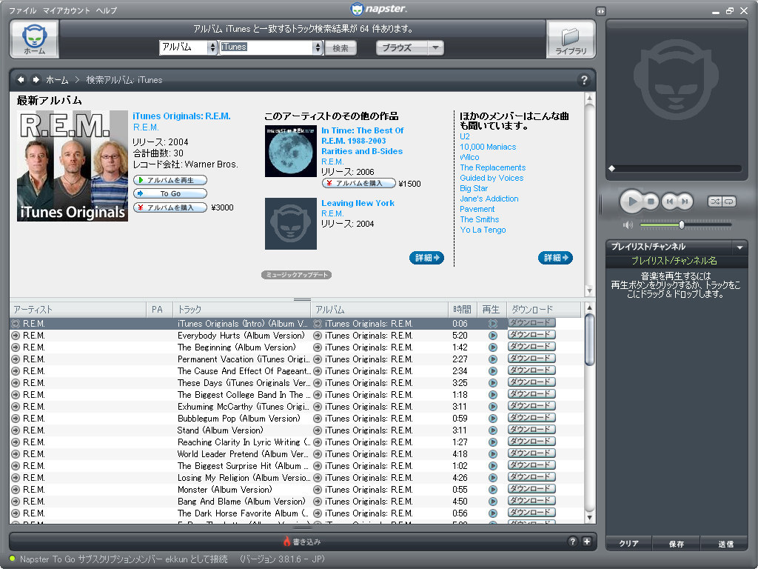Click details (詳細) button under other works
Image resolution: width=758 pixels, height=569 pixels.
(426, 258)
